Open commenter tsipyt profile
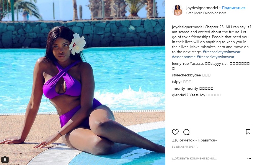The height and width of the screenshot is (165, 257). point(177,82)
